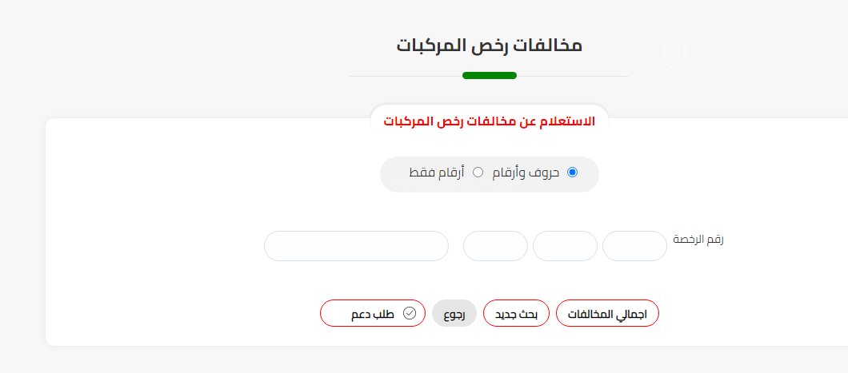Click the green bar under the page heading
848x373 pixels.
pyautogui.click(x=490, y=76)
